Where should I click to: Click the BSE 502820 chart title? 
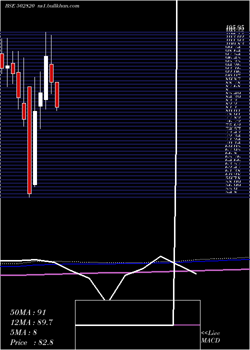(20, 6)
